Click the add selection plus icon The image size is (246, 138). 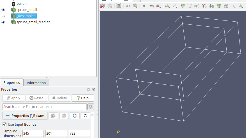[144, 6]
